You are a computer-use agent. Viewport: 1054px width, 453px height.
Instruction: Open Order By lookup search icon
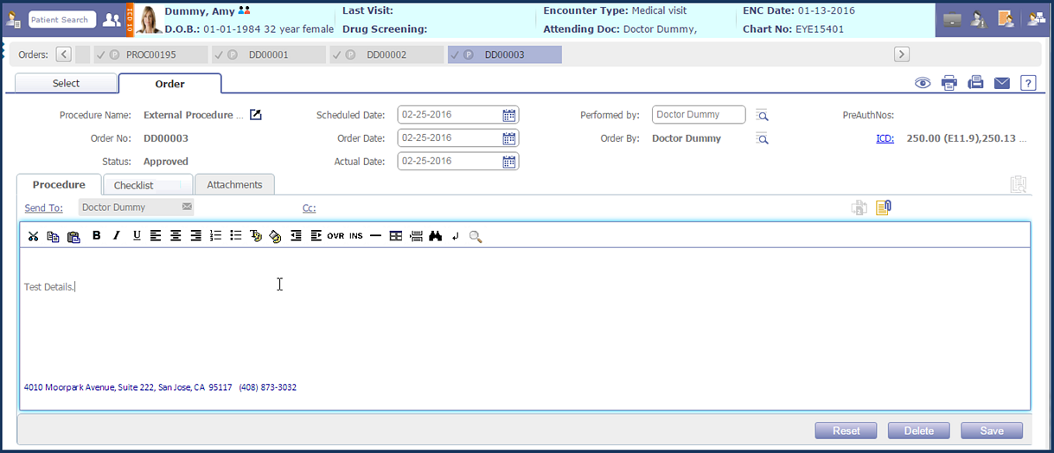[762, 138]
